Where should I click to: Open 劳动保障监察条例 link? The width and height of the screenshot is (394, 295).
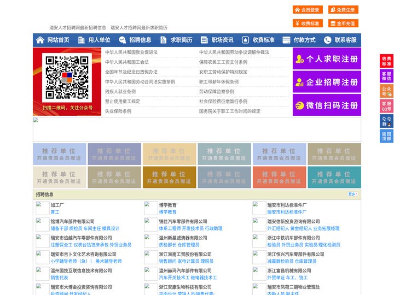(217, 92)
